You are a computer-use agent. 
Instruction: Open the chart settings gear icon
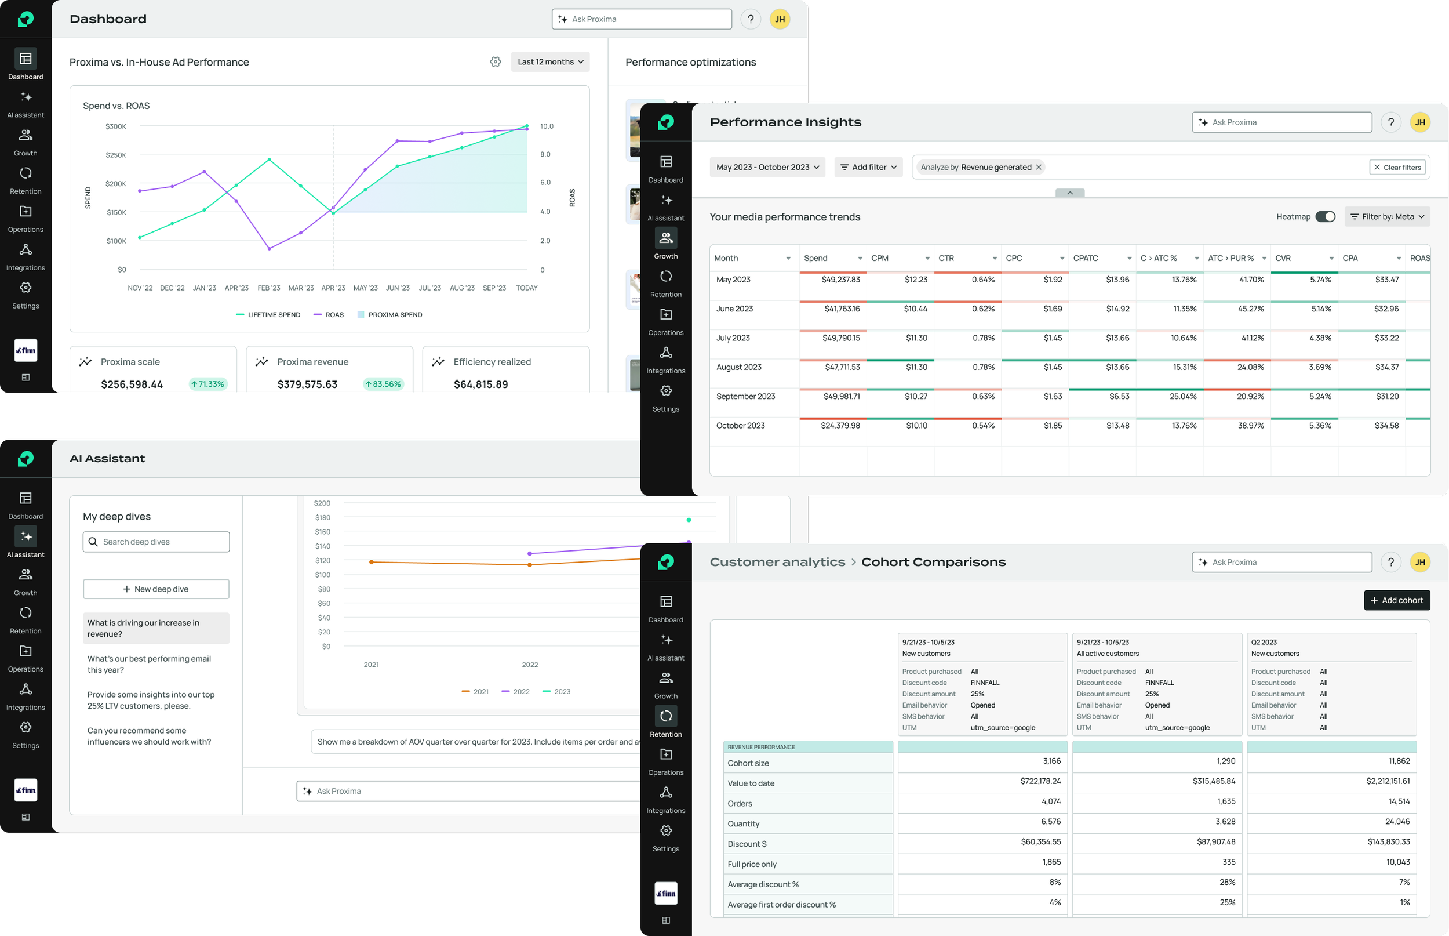point(495,62)
